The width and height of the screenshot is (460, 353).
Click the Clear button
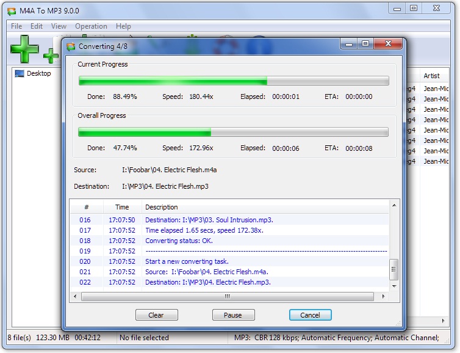pos(156,315)
